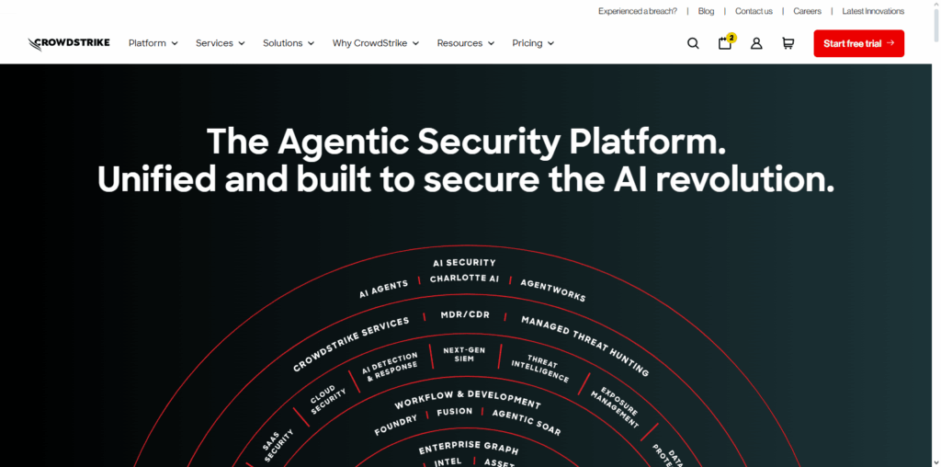Select AI DETECTION & RESPONSE label
Image resolution: width=941 pixels, height=467 pixels.
390,367
